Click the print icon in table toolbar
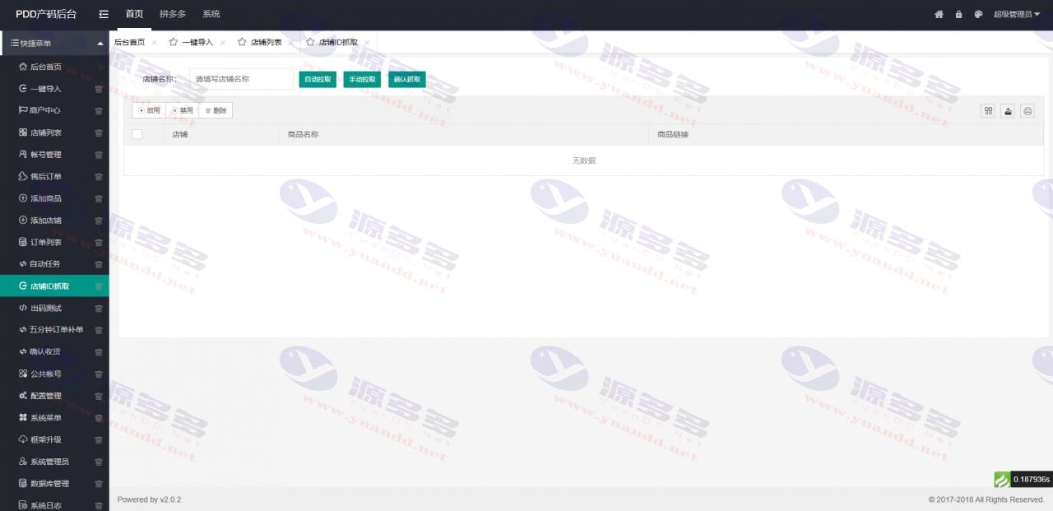This screenshot has height=511, width=1053. 1027,111
